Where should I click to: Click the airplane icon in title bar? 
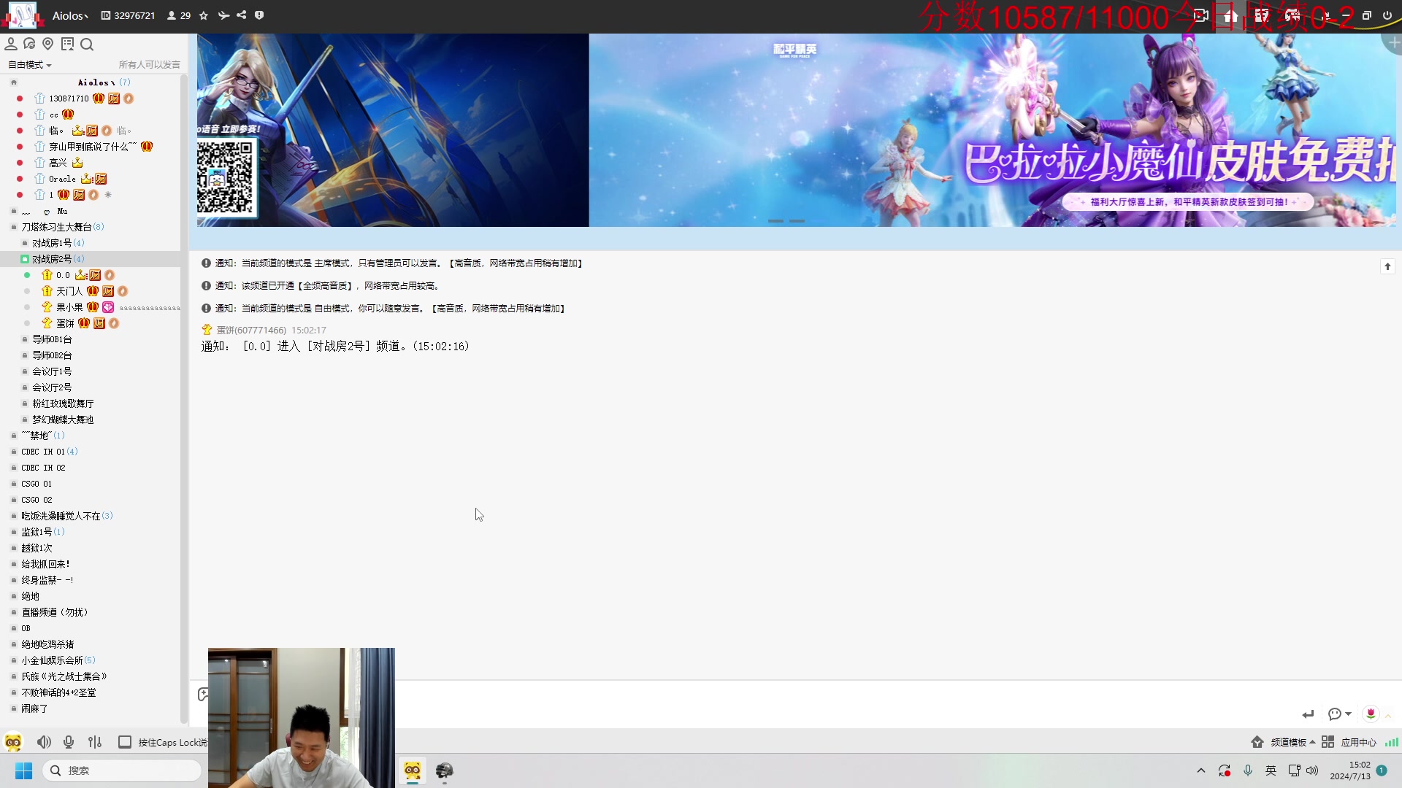[223, 15]
